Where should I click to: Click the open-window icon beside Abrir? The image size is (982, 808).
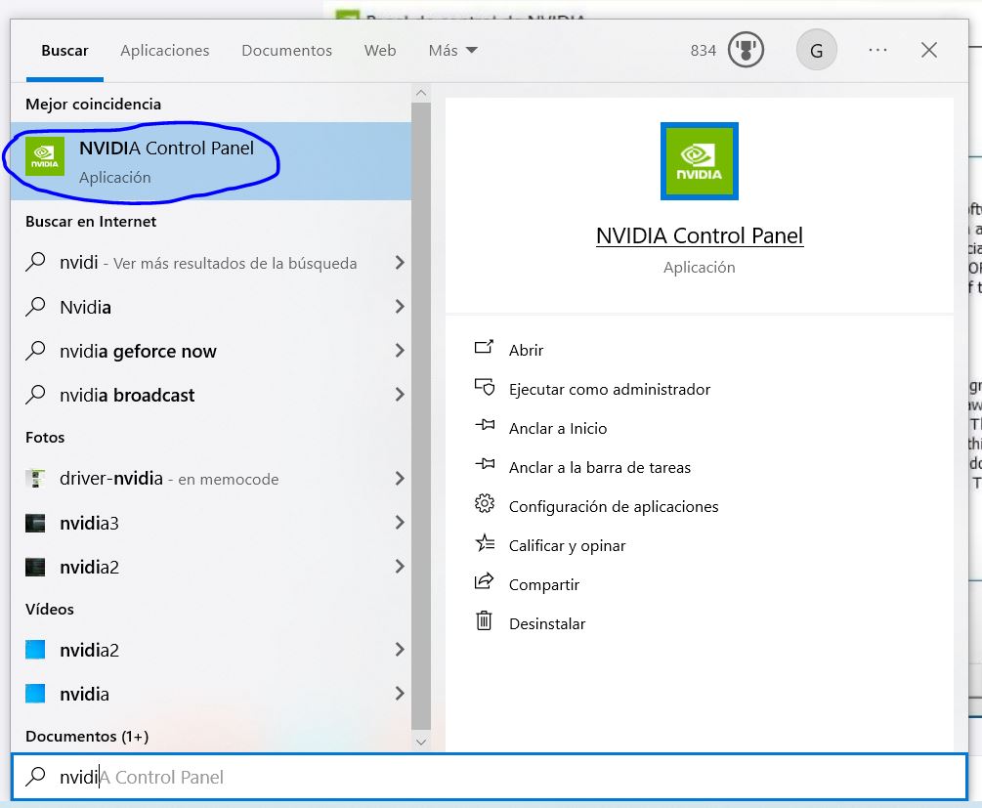(484, 347)
